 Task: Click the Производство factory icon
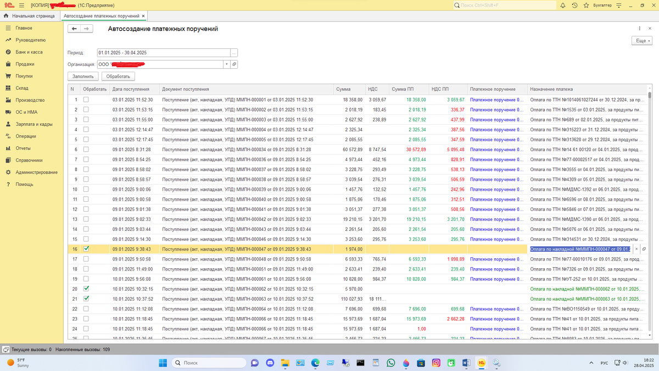tap(8, 100)
